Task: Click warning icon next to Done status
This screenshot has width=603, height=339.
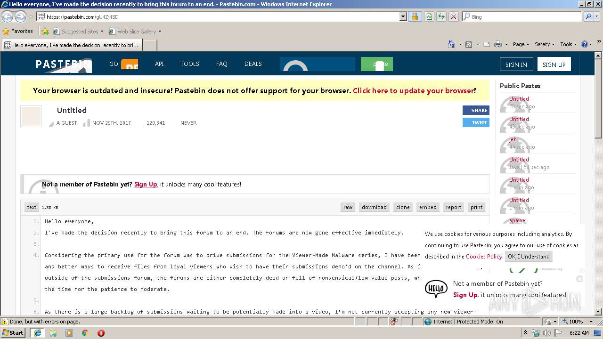Action: 5,322
